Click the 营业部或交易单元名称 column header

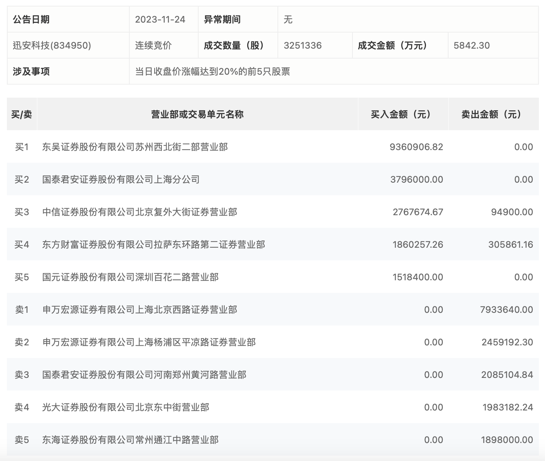coord(197,114)
